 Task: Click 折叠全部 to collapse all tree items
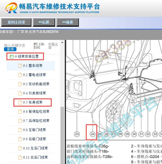[53, 46]
